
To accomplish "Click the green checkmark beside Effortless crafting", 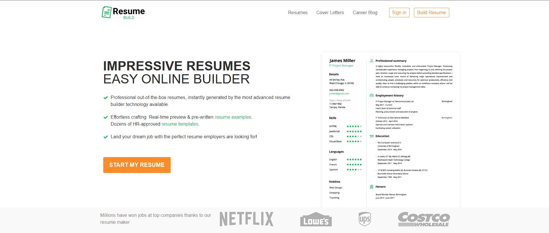I will click(106, 117).
